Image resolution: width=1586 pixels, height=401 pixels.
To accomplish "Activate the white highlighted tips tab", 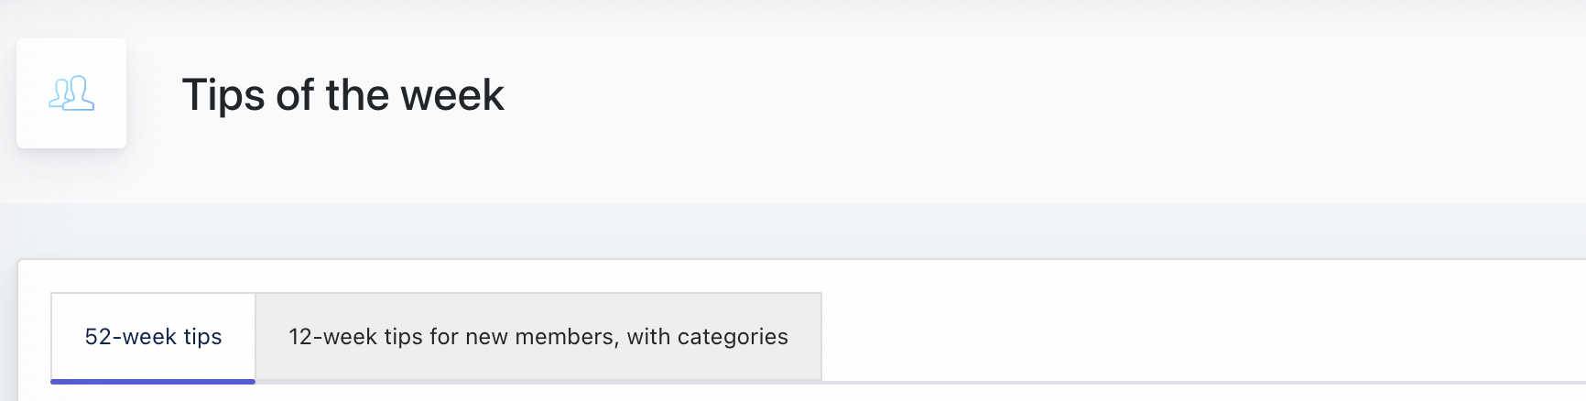I will coord(153,337).
